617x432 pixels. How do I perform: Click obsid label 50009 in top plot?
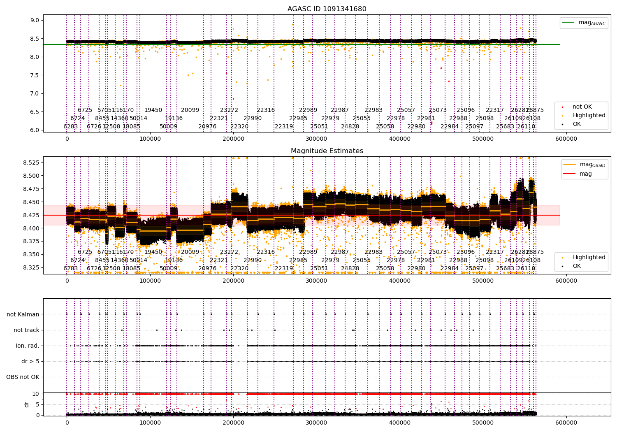[169, 127]
